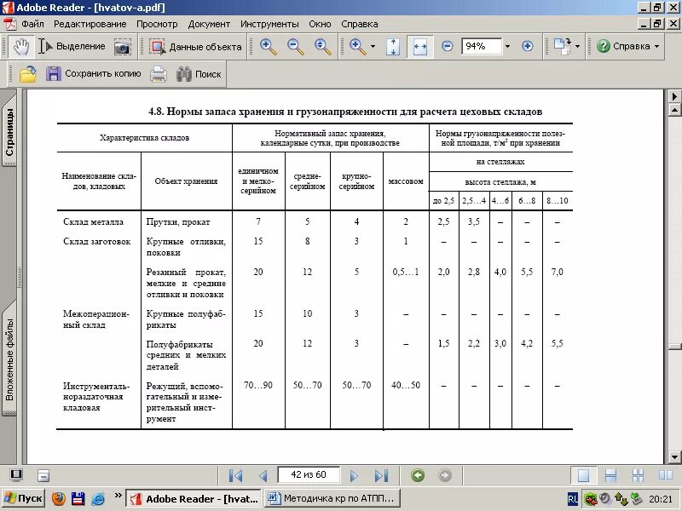Click the full screen view icon in status bar

coord(16,475)
